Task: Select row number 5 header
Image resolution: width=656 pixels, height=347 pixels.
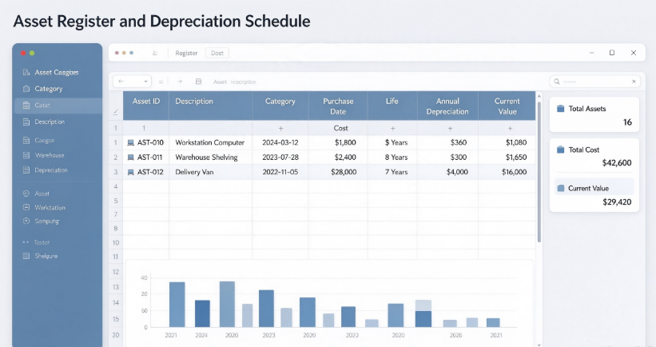Action: [116, 201]
